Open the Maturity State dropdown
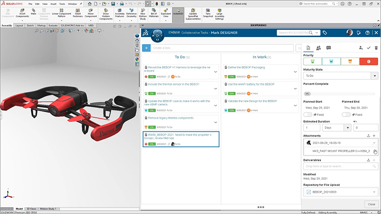Image resolution: width=381 pixels, height=214 pixels. pos(374,76)
